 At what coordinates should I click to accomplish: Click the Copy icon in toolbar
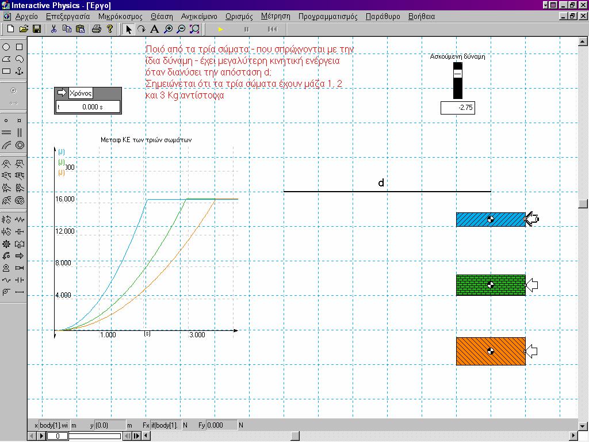(x=67, y=29)
